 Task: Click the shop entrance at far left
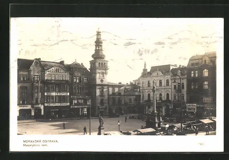point(25,113)
